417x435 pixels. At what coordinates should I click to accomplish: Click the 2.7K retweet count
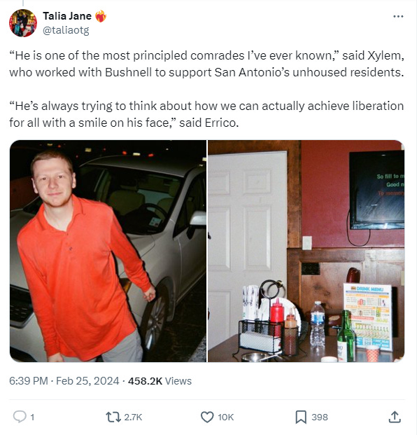[x=133, y=417]
